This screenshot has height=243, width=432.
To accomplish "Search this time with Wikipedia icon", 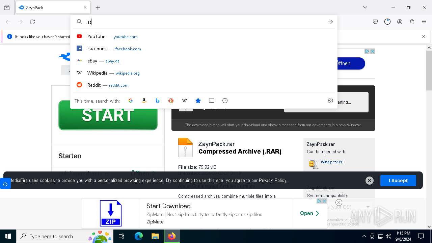I will click(x=185, y=101).
